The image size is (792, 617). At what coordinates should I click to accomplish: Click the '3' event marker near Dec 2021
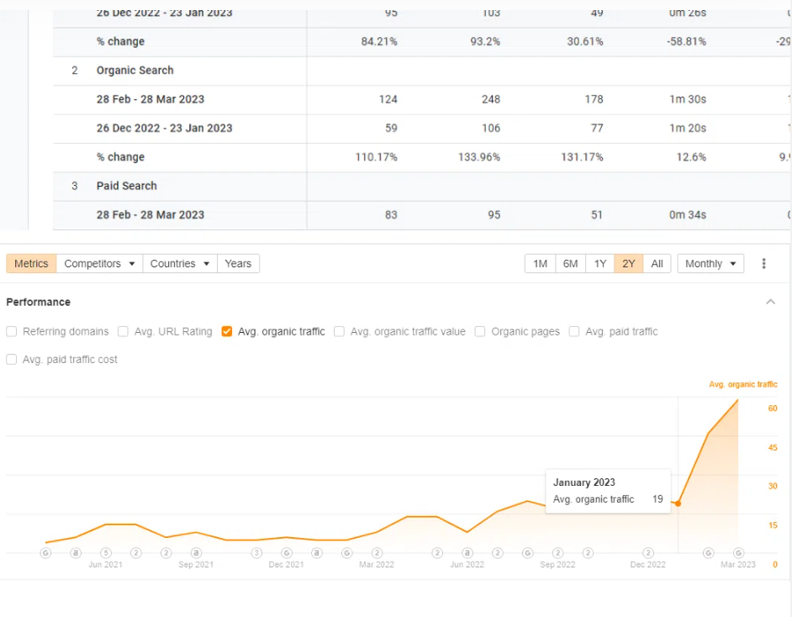point(256,553)
